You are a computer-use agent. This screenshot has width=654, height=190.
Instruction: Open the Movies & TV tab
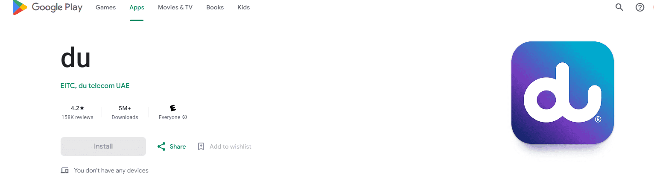pos(175,8)
